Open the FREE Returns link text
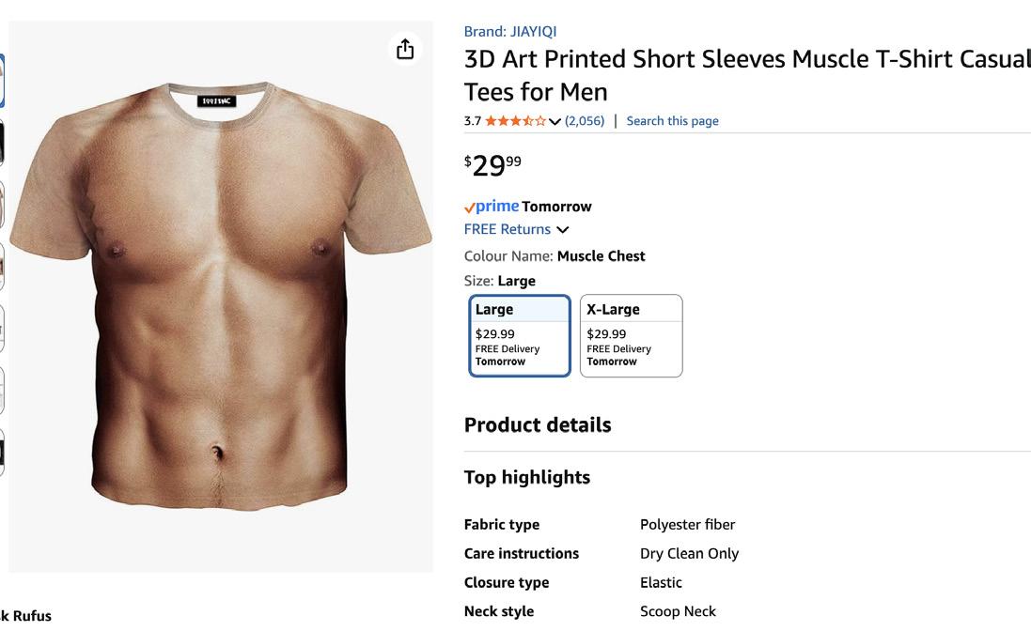 tap(508, 229)
